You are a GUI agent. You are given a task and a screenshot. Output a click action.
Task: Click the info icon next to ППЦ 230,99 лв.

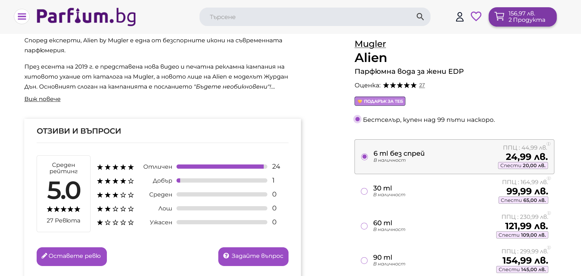[549, 213]
